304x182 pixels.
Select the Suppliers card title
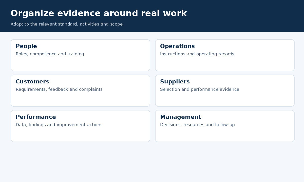click(175, 82)
